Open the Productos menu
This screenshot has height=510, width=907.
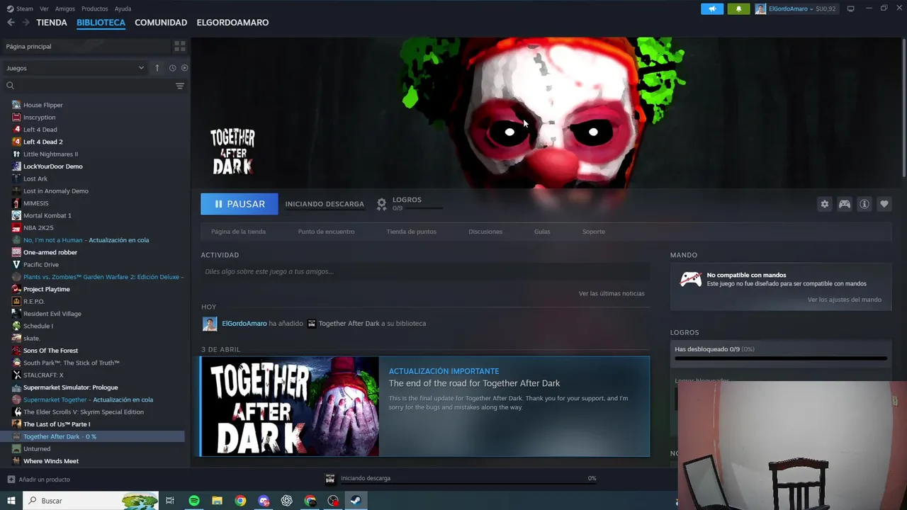(x=94, y=8)
